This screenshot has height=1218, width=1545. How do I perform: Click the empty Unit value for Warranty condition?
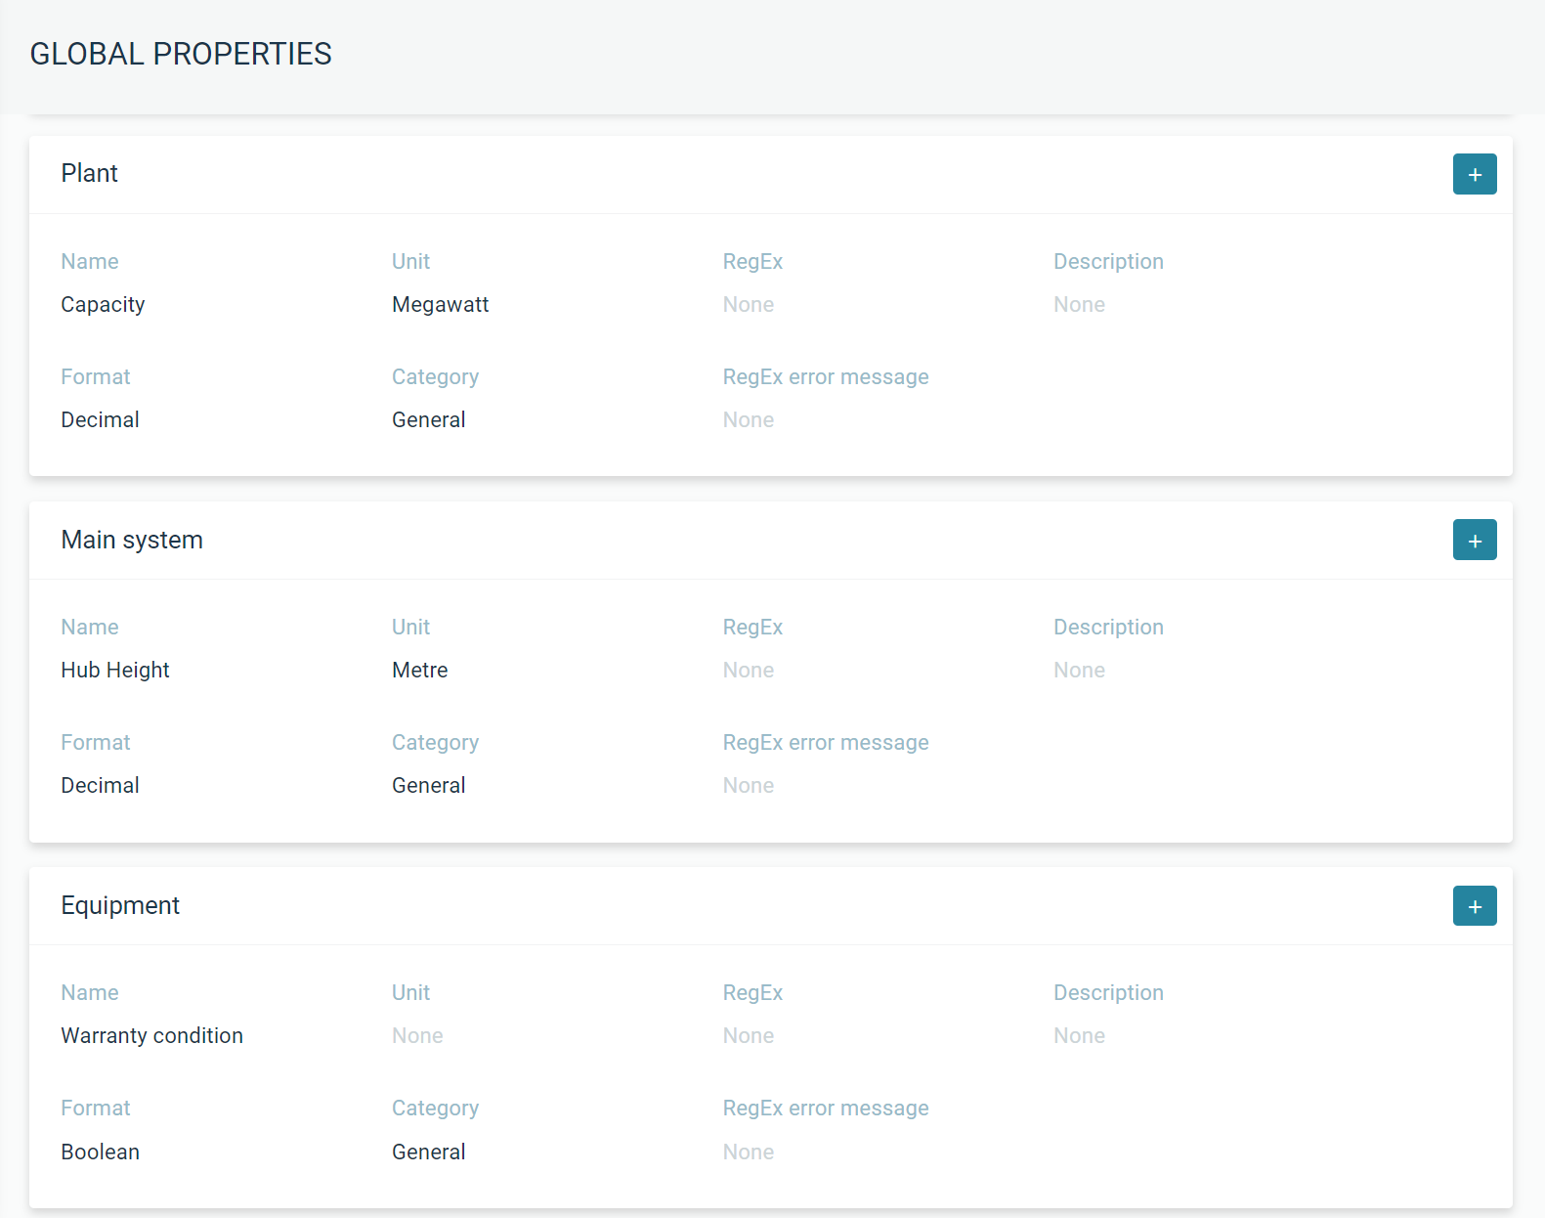tap(417, 1036)
